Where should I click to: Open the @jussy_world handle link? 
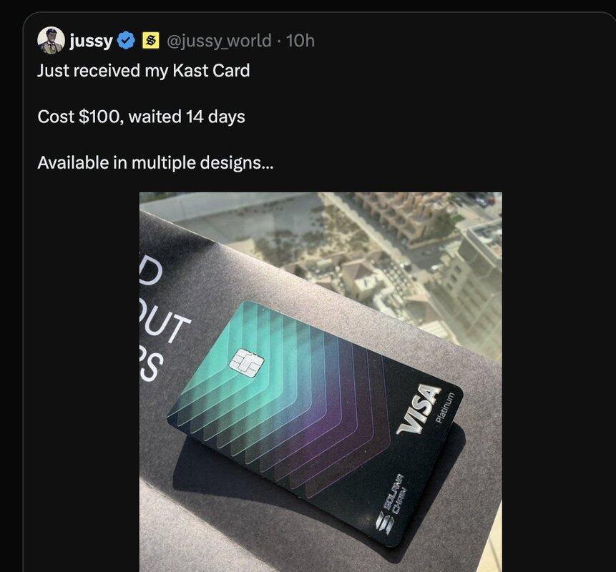(x=219, y=41)
